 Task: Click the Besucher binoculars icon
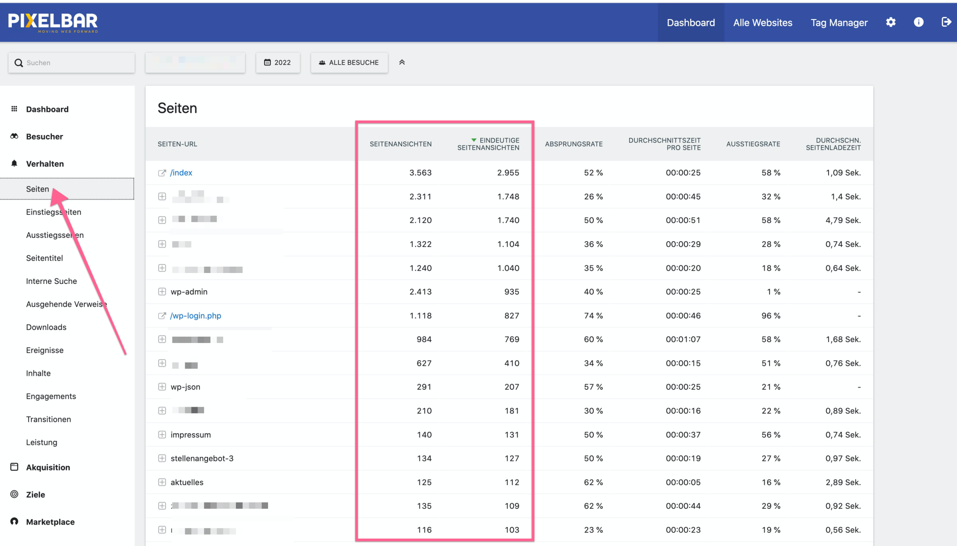point(15,136)
